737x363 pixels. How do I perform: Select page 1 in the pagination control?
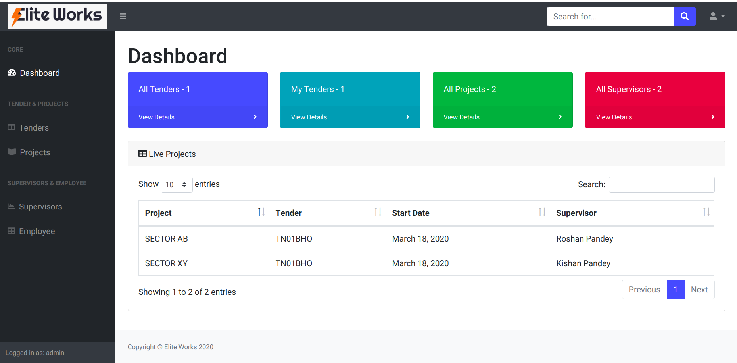[676, 289]
